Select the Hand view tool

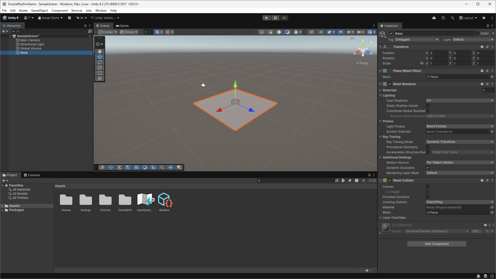(100, 51)
